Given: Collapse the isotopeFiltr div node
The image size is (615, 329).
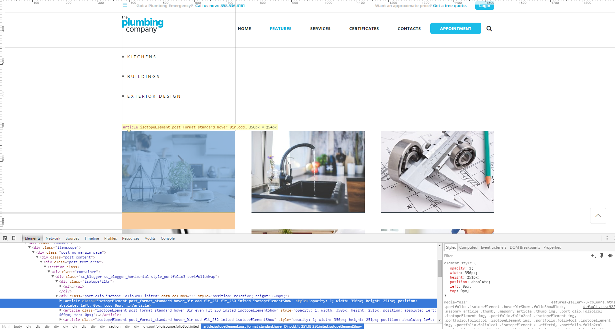Looking at the screenshot, I should click(x=57, y=281).
